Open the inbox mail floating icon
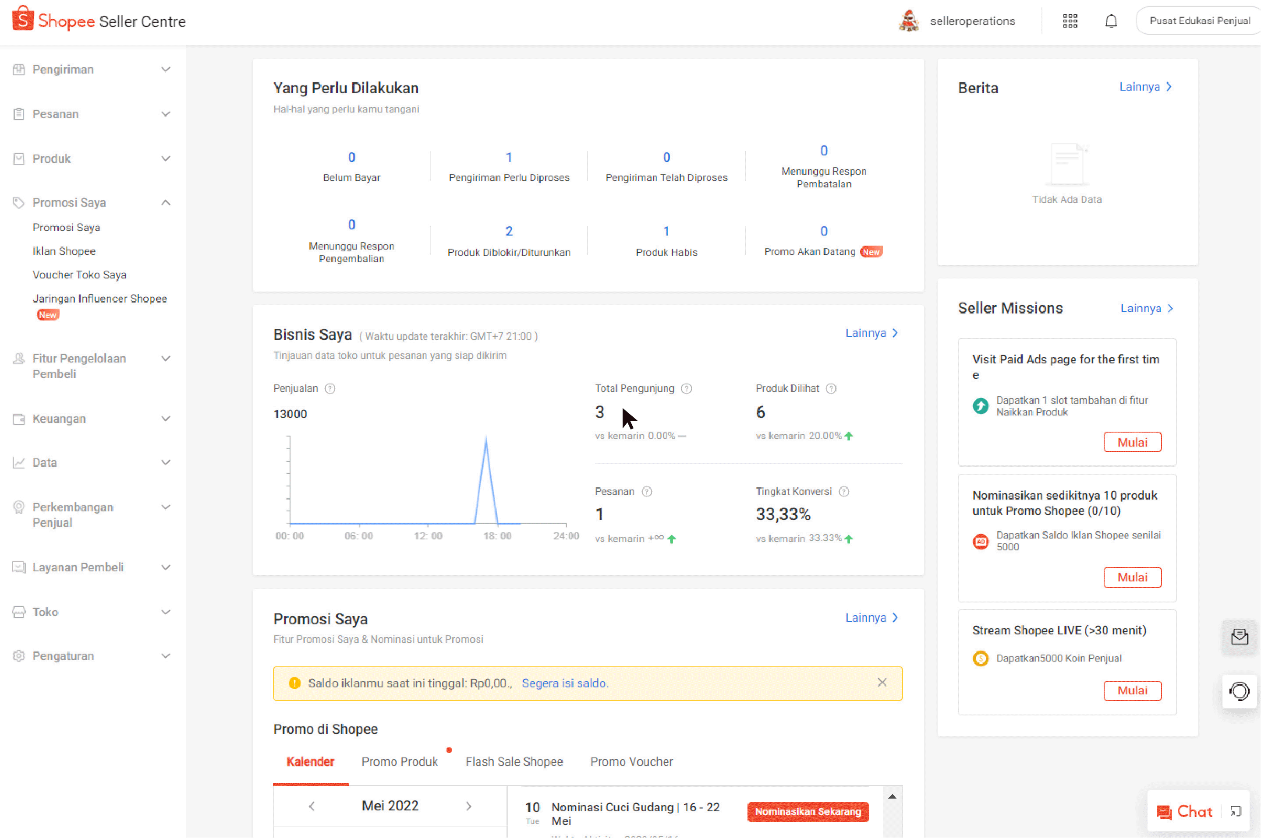Screen dimensions: 1261x838 tap(1239, 637)
